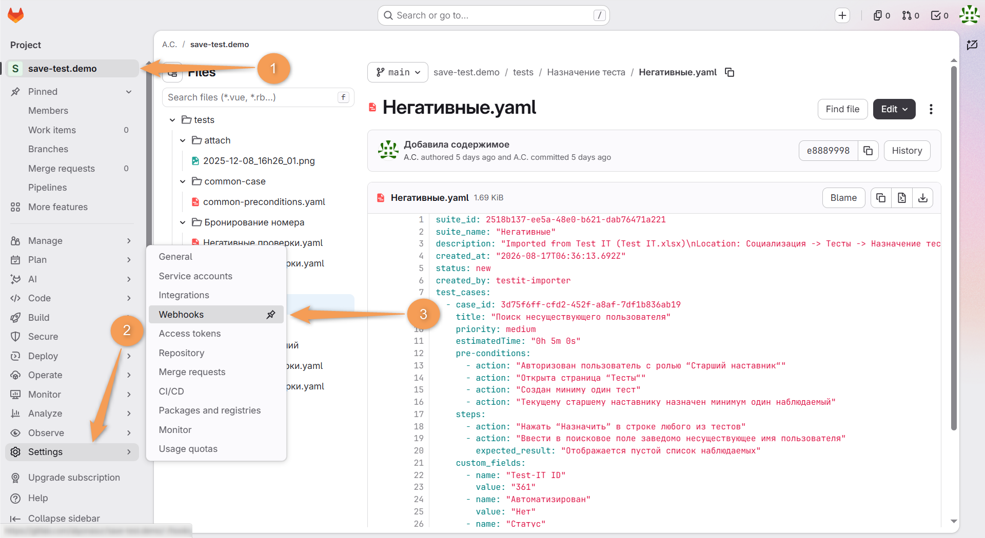Select General in Settings flyout
This screenshot has width=985, height=538.
[216, 257]
